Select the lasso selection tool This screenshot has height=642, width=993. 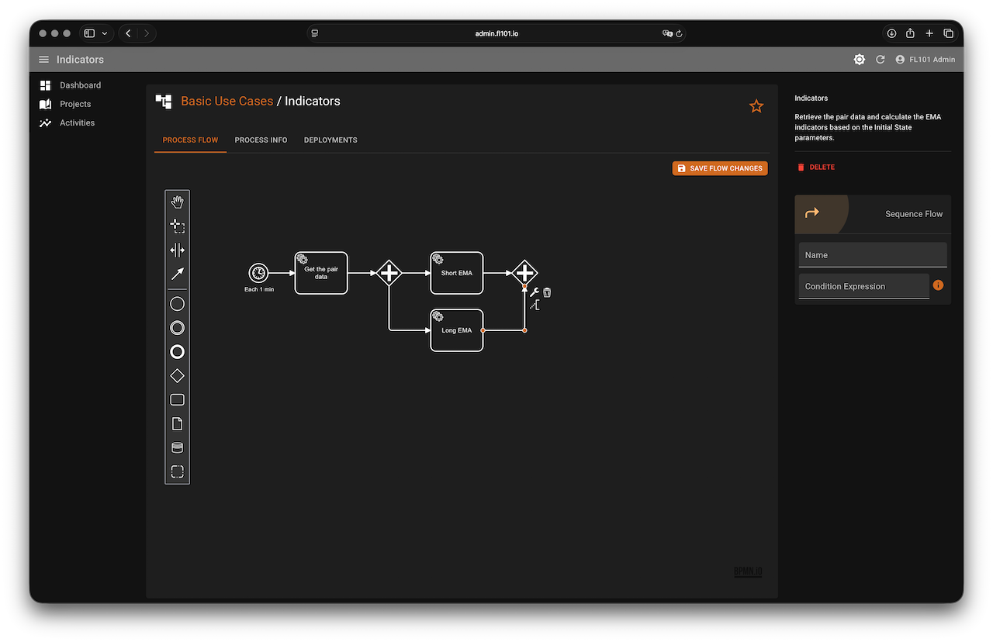click(x=177, y=226)
